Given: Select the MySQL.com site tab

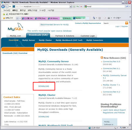Looking at the screenshot, I should tap(16, 36).
